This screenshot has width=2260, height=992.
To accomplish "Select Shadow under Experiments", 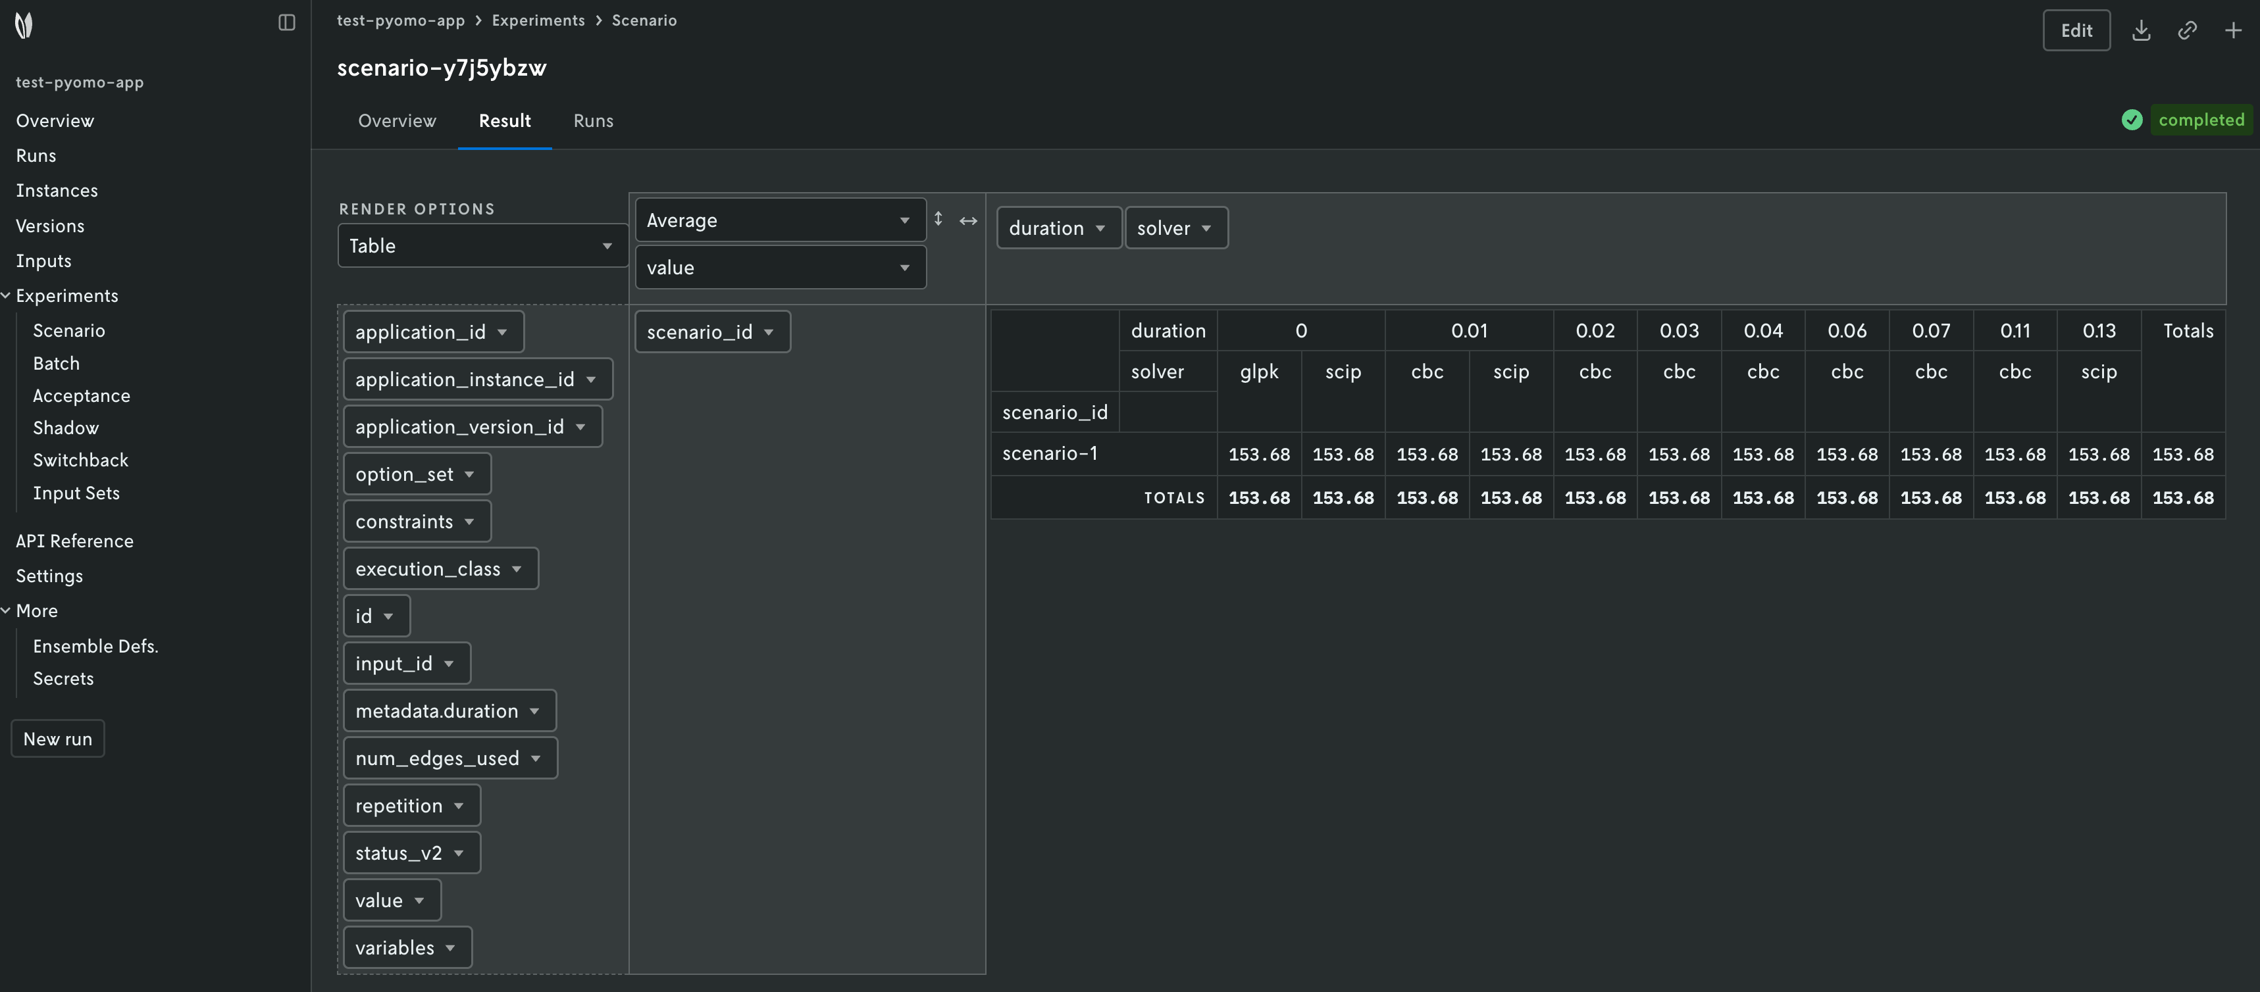I will tap(66, 428).
